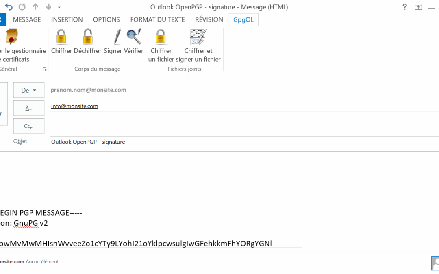The height and width of the screenshot is (274, 439).
Task: Click the Signer pen icon
Action: tap(117, 37)
